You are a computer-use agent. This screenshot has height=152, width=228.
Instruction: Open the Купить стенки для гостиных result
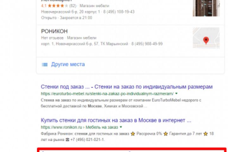pos(116,120)
